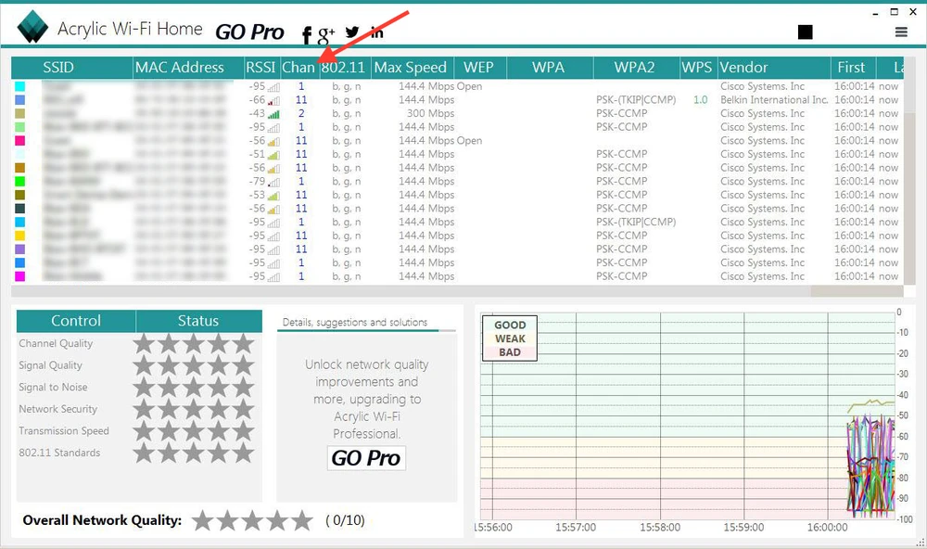The height and width of the screenshot is (549, 927).
Task: Sort networks by the RSSI column header
Action: click(260, 68)
